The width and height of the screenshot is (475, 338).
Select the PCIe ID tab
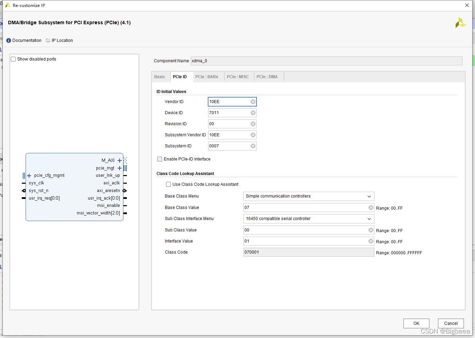point(180,77)
